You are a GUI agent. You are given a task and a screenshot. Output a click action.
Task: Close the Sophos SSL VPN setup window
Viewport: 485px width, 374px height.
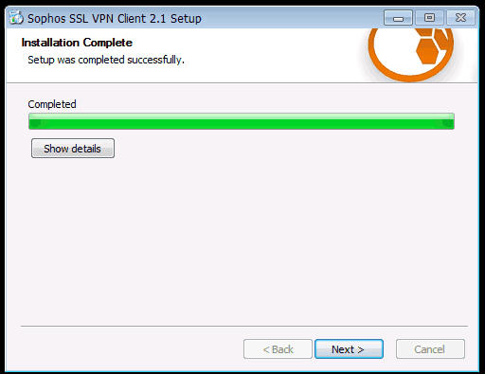460,18
